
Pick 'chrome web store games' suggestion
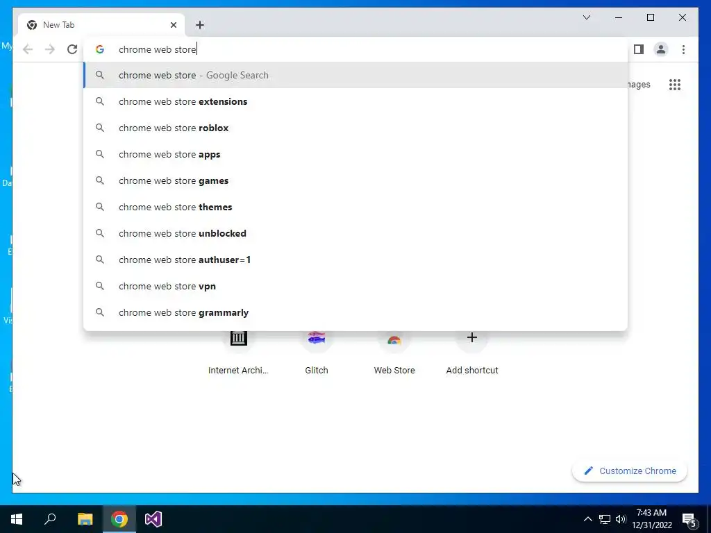pos(355,180)
